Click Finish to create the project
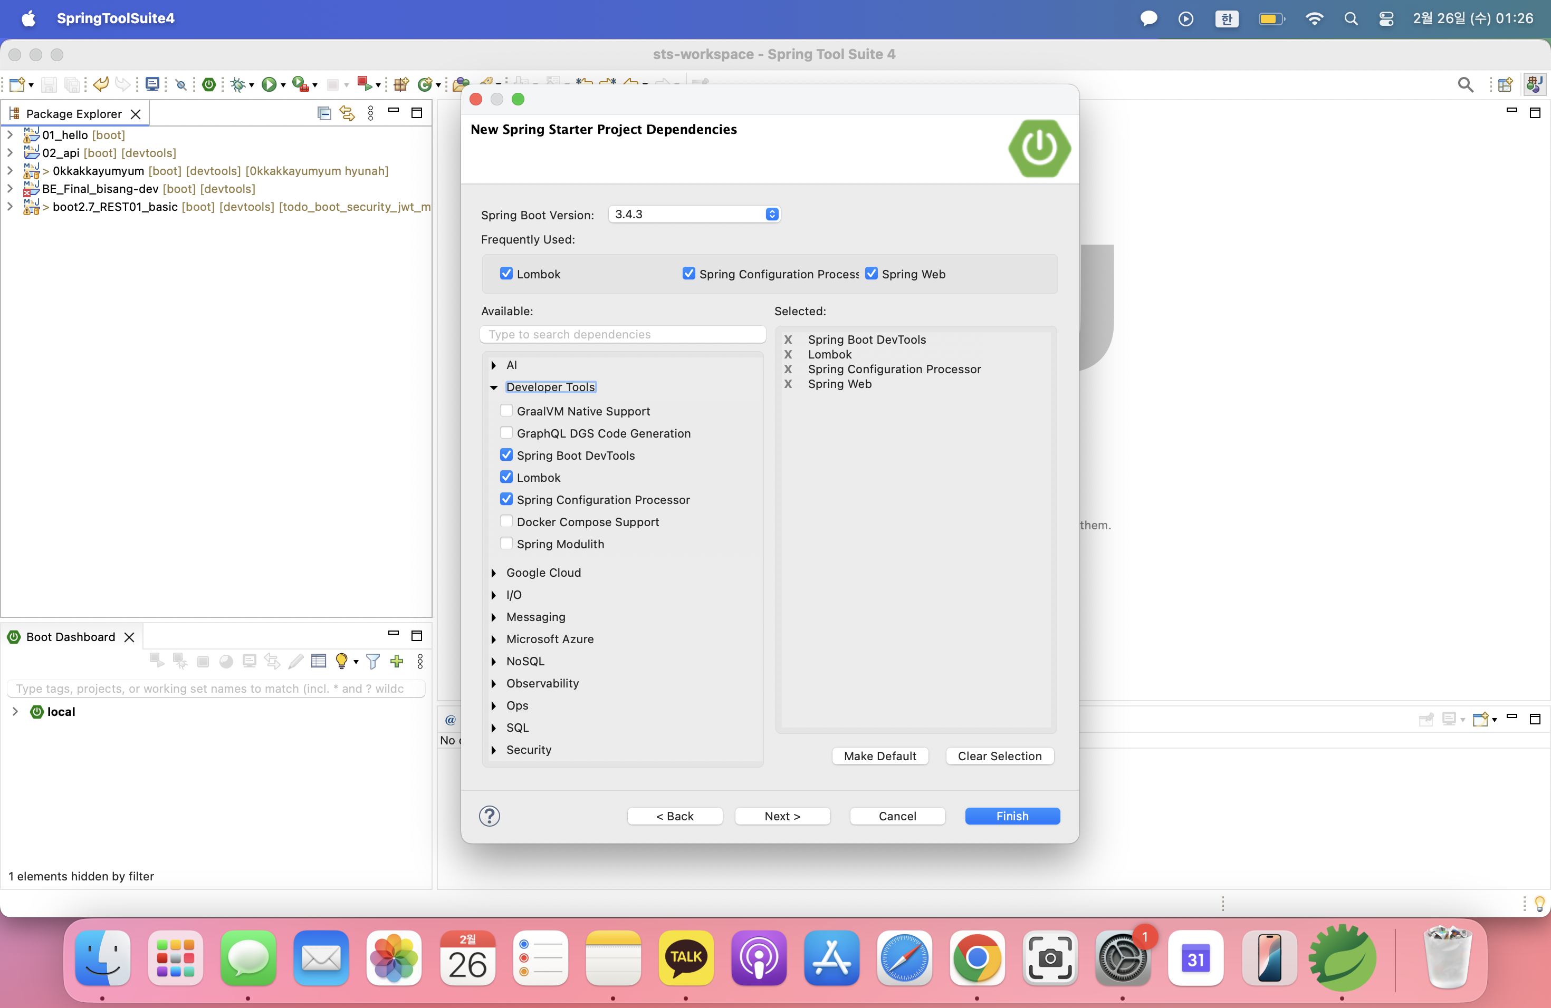The image size is (1551, 1008). 1012,816
